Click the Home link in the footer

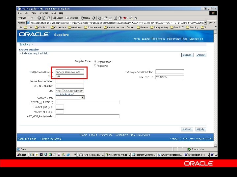(84, 135)
